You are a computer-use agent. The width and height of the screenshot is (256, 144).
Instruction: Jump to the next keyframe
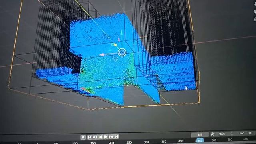(x=111, y=136)
